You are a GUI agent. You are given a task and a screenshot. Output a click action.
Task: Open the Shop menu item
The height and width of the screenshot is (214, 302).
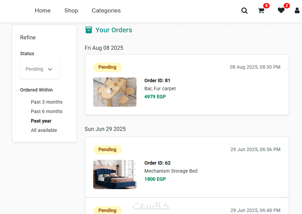click(x=71, y=11)
